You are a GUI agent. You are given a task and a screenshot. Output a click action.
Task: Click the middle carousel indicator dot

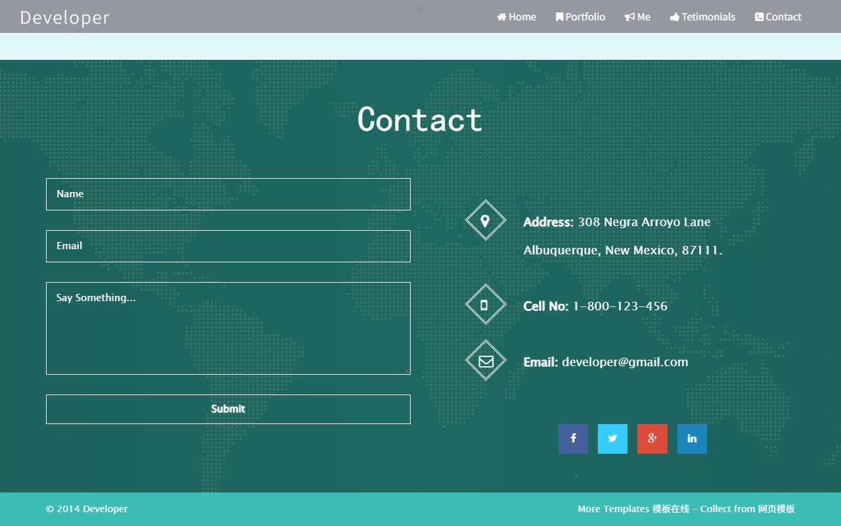click(420, 9)
